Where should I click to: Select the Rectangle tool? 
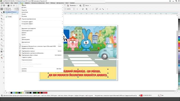tap(2, 31)
